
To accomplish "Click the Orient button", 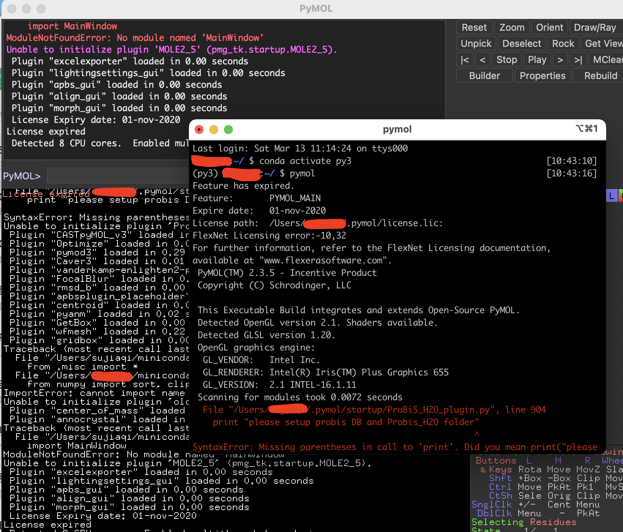I will click(549, 27).
